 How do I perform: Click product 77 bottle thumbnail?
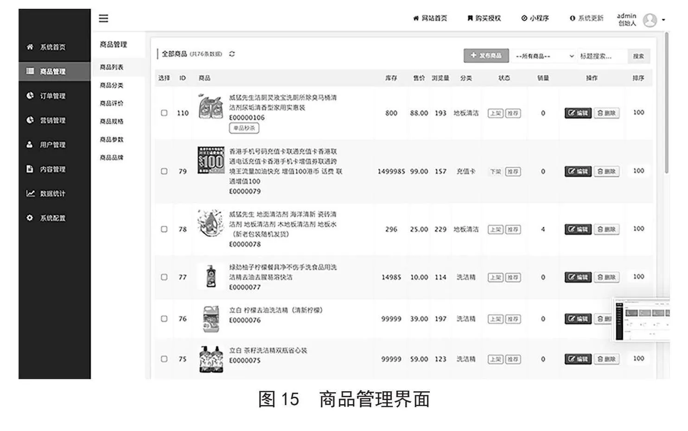pyautogui.click(x=211, y=276)
